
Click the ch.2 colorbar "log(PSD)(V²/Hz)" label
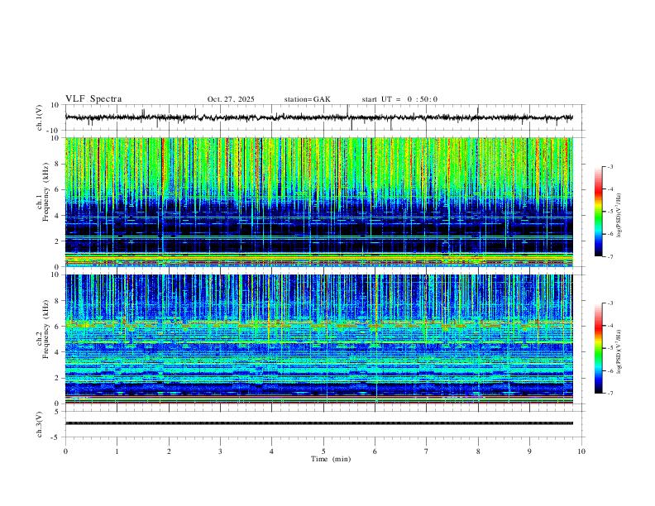coord(619,351)
